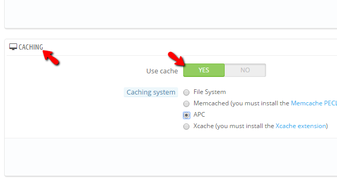Click the empty panel above Caching section
Image resolution: width=337 pixels, height=189 pixels.
171,14
